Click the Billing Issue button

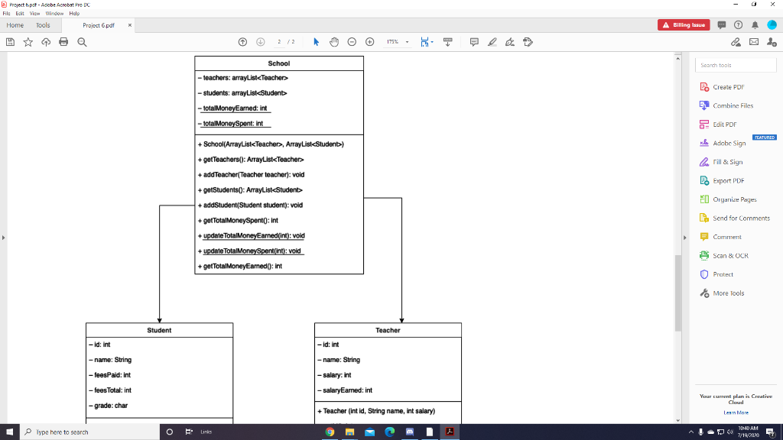click(684, 25)
